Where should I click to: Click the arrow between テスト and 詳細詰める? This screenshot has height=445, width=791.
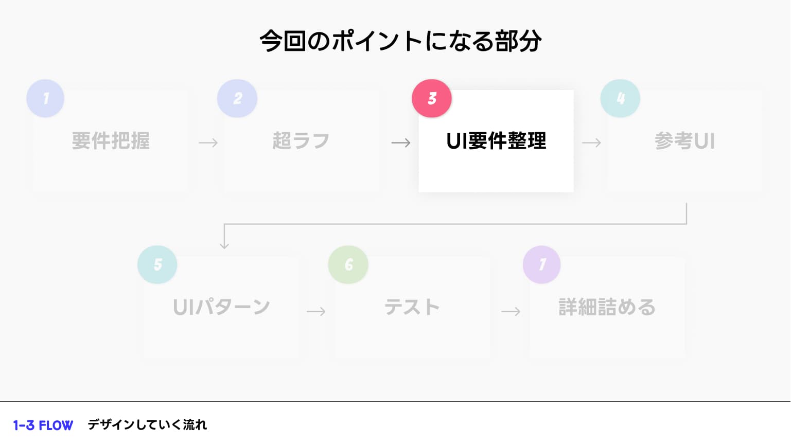point(511,311)
